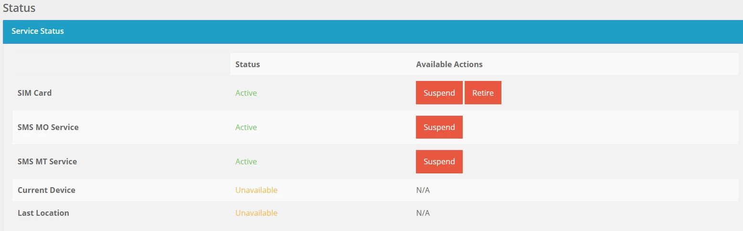The image size is (743, 231).
Task: Click the Last Location row label
Action: click(x=43, y=213)
